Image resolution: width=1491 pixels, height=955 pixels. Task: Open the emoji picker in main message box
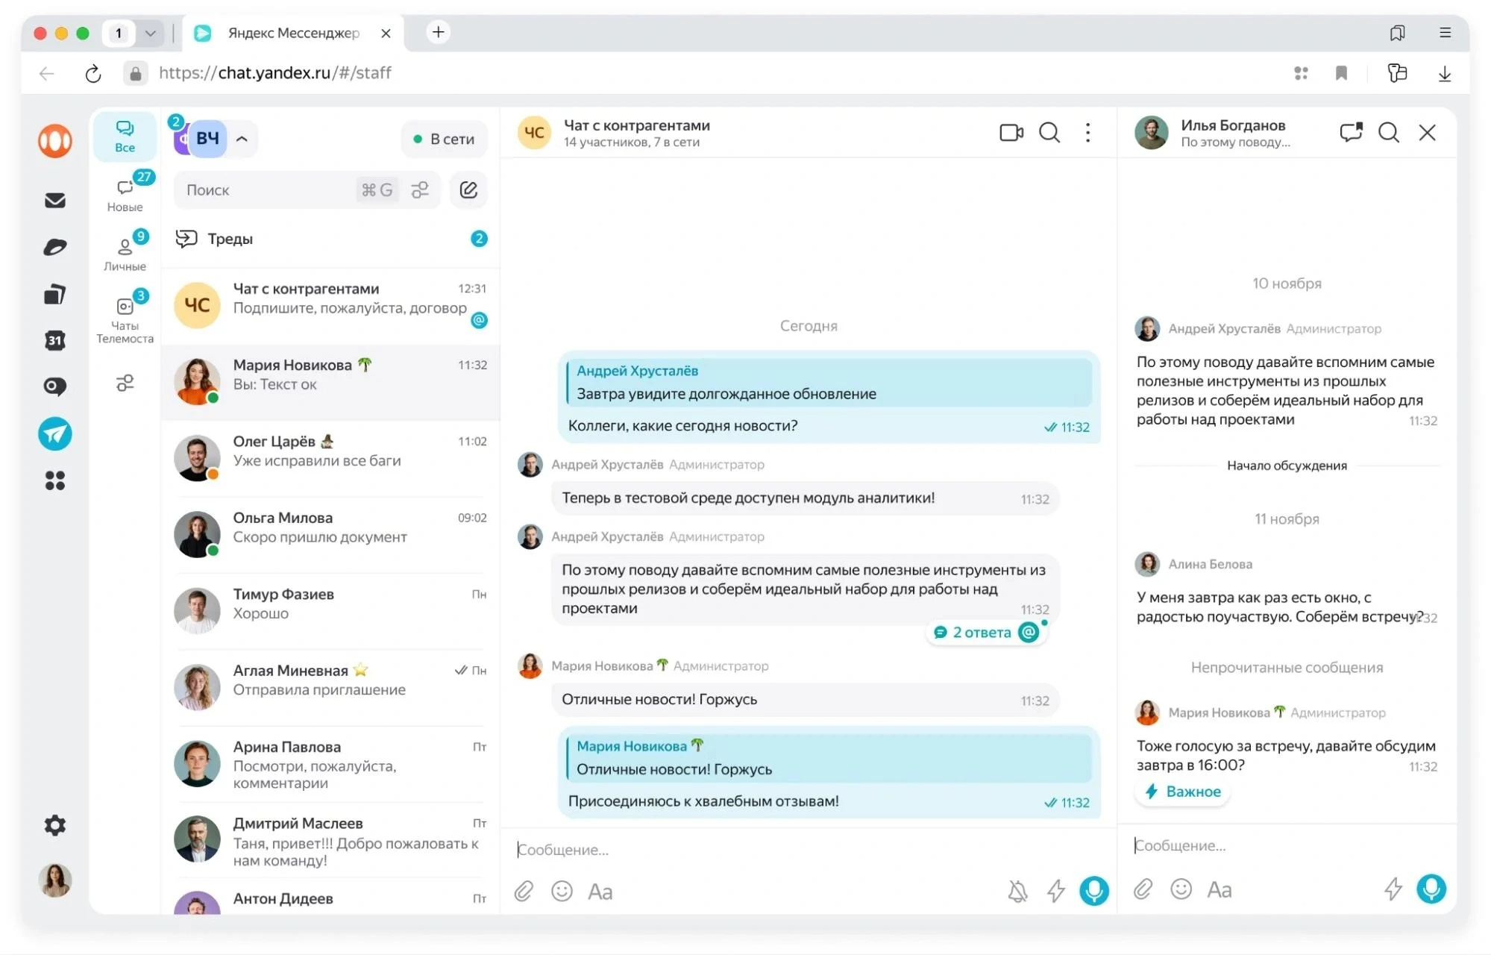click(562, 891)
